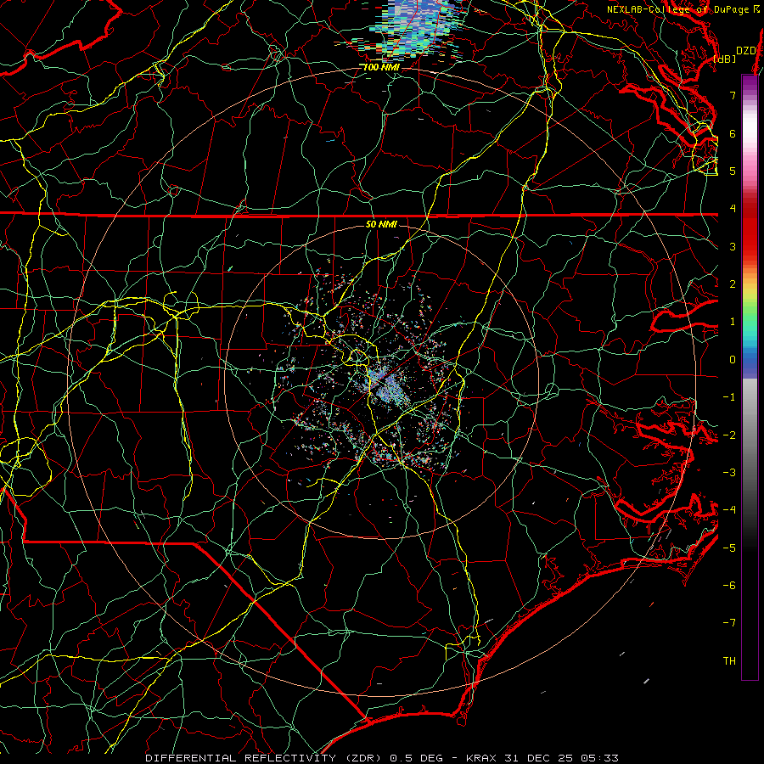Screen dimensions: 764x764
Task: Click the "-3" value on the color scale
Action: (729, 473)
